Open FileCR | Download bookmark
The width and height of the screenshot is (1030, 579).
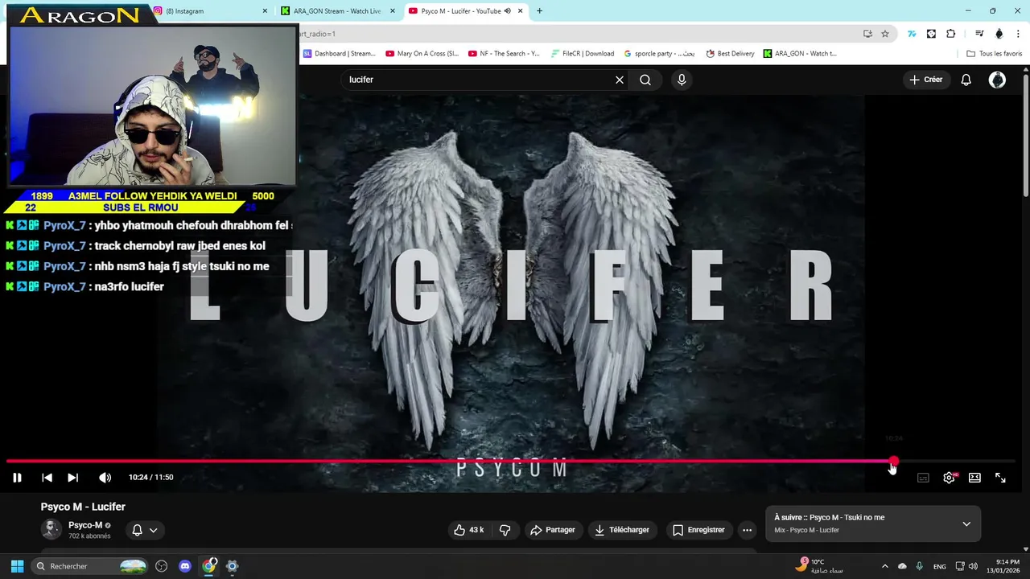tap(583, 54)
